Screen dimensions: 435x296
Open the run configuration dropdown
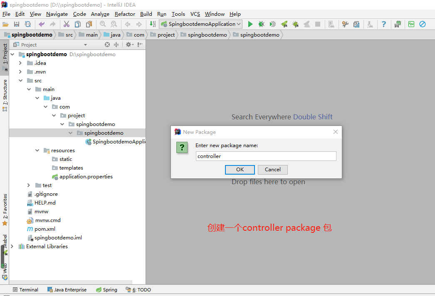click(x=200, y=24)
